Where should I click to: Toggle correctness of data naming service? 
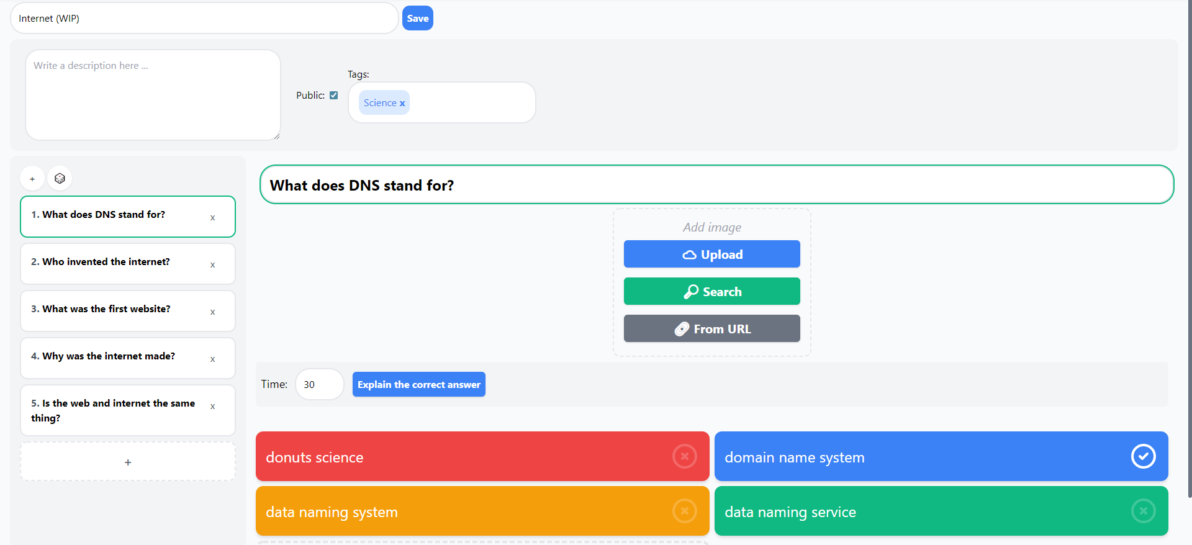[1143, 511]
